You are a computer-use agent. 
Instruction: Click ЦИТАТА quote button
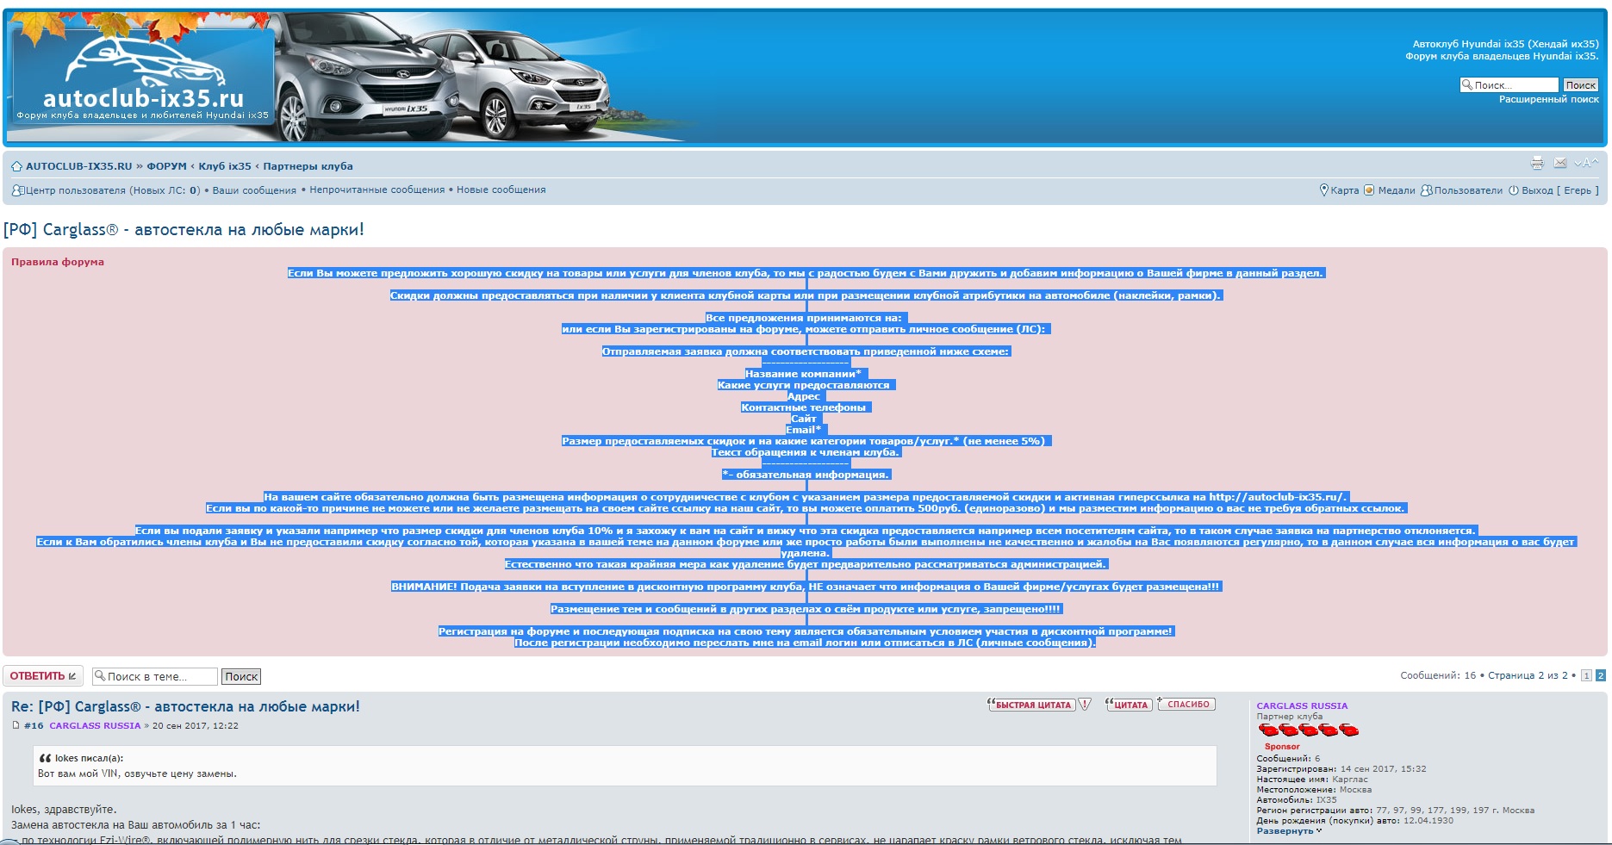tap(1129, 705)
